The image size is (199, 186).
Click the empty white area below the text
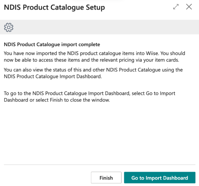pos(100,133)
